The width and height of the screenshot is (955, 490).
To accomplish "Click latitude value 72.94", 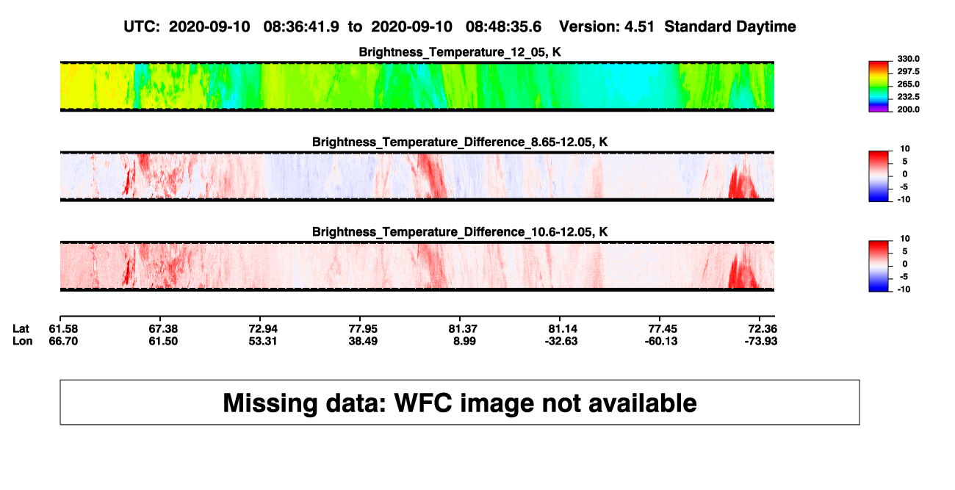I will tap(262, 328).
